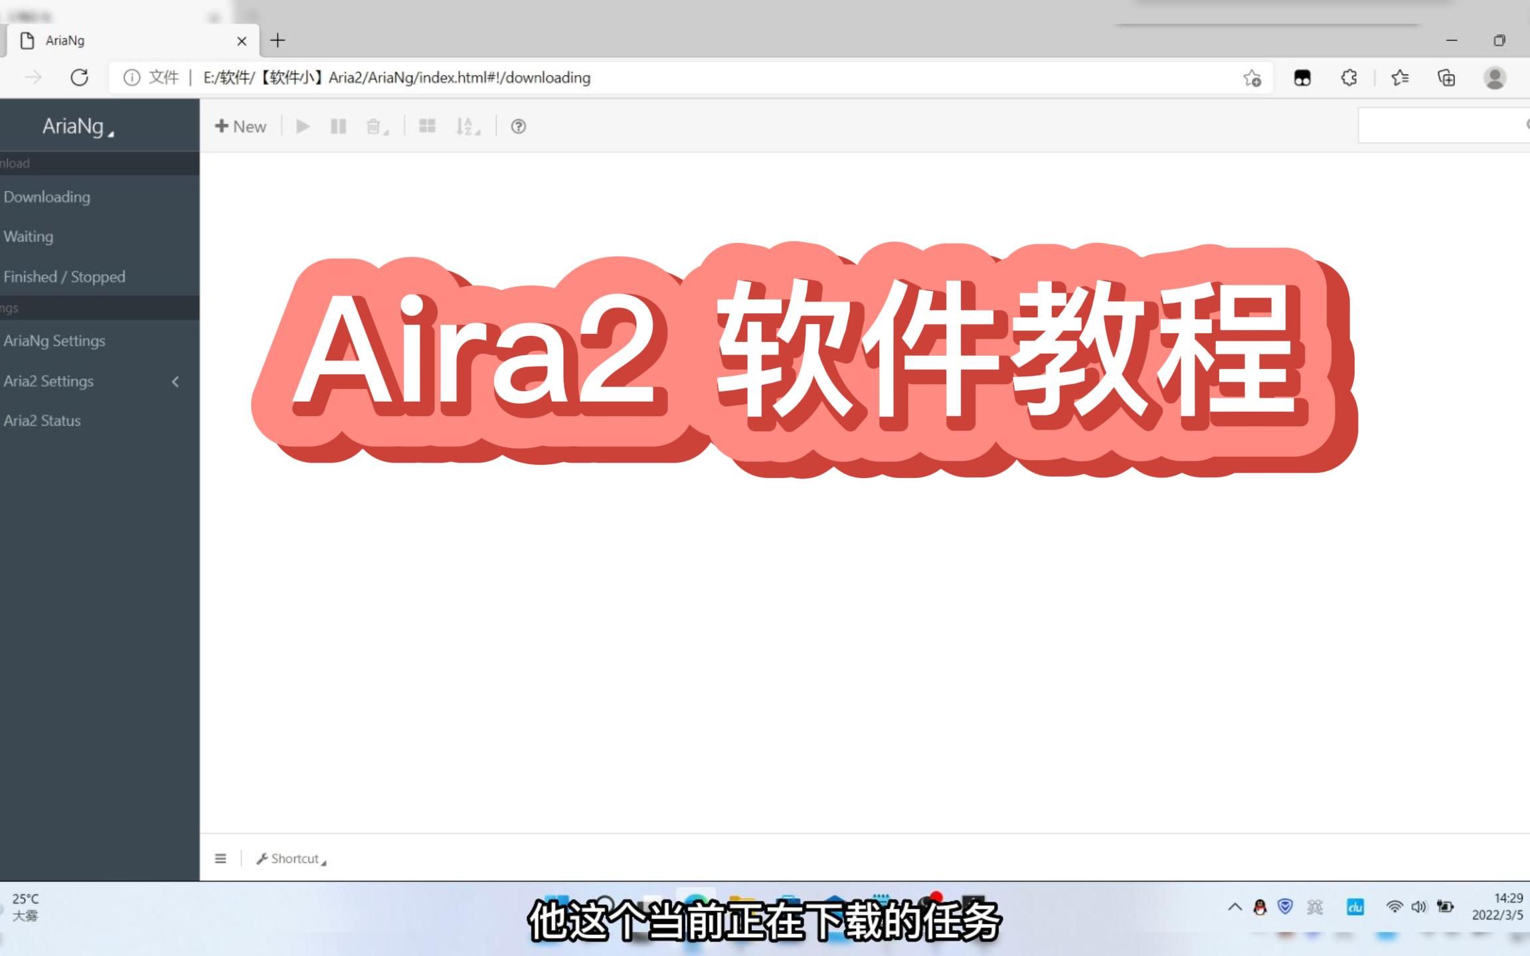Screen dimensions: 1530x956
Task: Open a new browser tab
Action: (x=278, y=40)
